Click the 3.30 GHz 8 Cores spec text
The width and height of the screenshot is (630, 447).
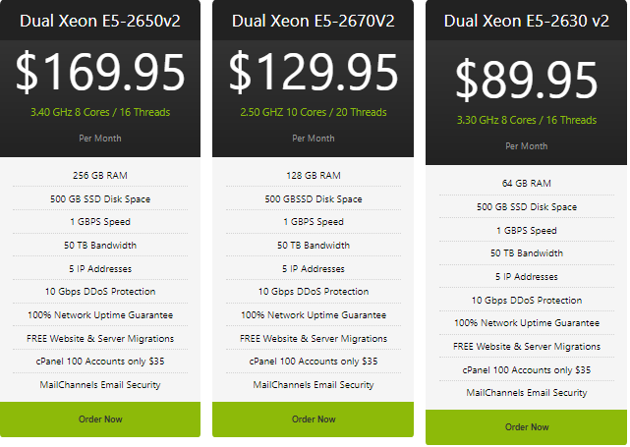pos(527,120)
